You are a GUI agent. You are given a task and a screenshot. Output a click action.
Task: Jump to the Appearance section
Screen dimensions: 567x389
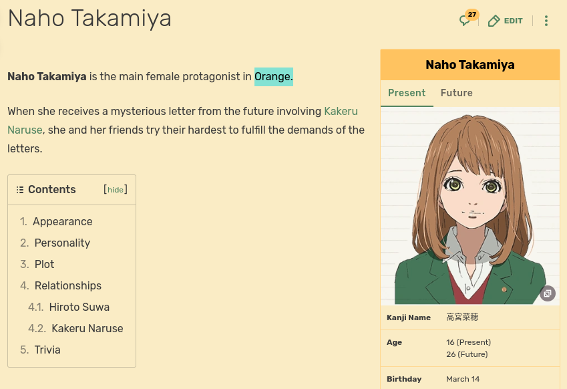[x=63, y=221]
